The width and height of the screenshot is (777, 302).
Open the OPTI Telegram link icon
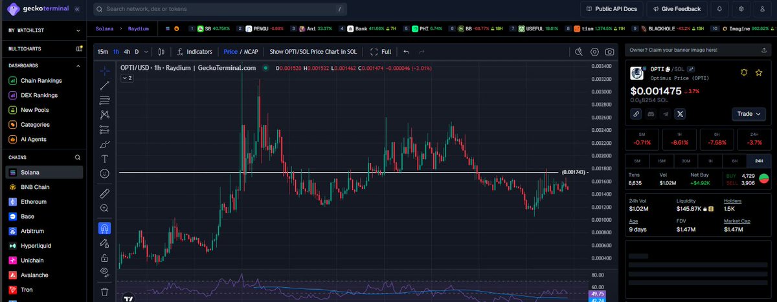click(666, 114)
